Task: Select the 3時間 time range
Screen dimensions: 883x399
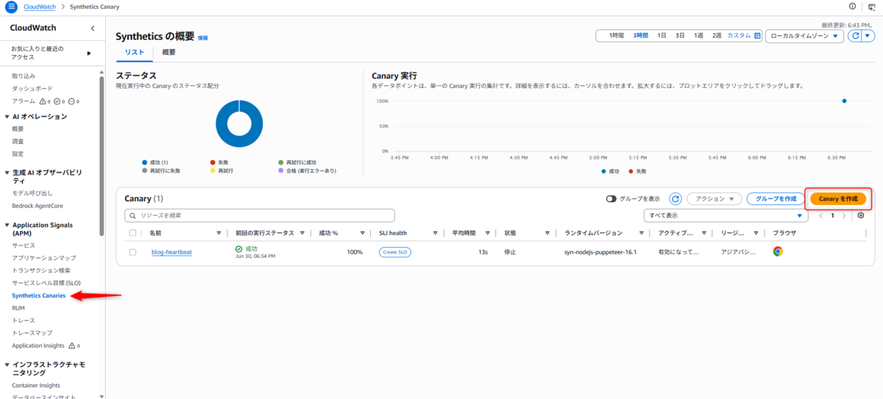Action: (x=641, y=35)
